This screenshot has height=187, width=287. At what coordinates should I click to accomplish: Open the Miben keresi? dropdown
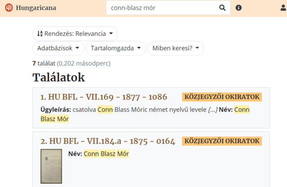175,48
